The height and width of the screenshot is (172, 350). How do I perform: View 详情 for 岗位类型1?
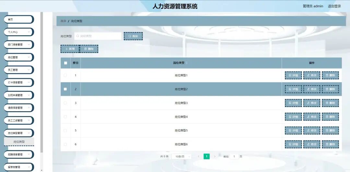(x=293, y=75)
